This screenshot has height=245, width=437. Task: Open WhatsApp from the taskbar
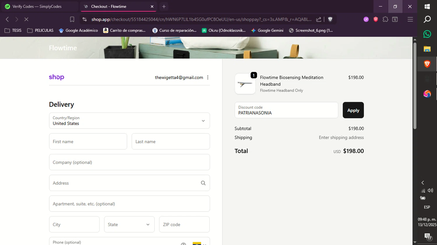(x=427, y=34)
